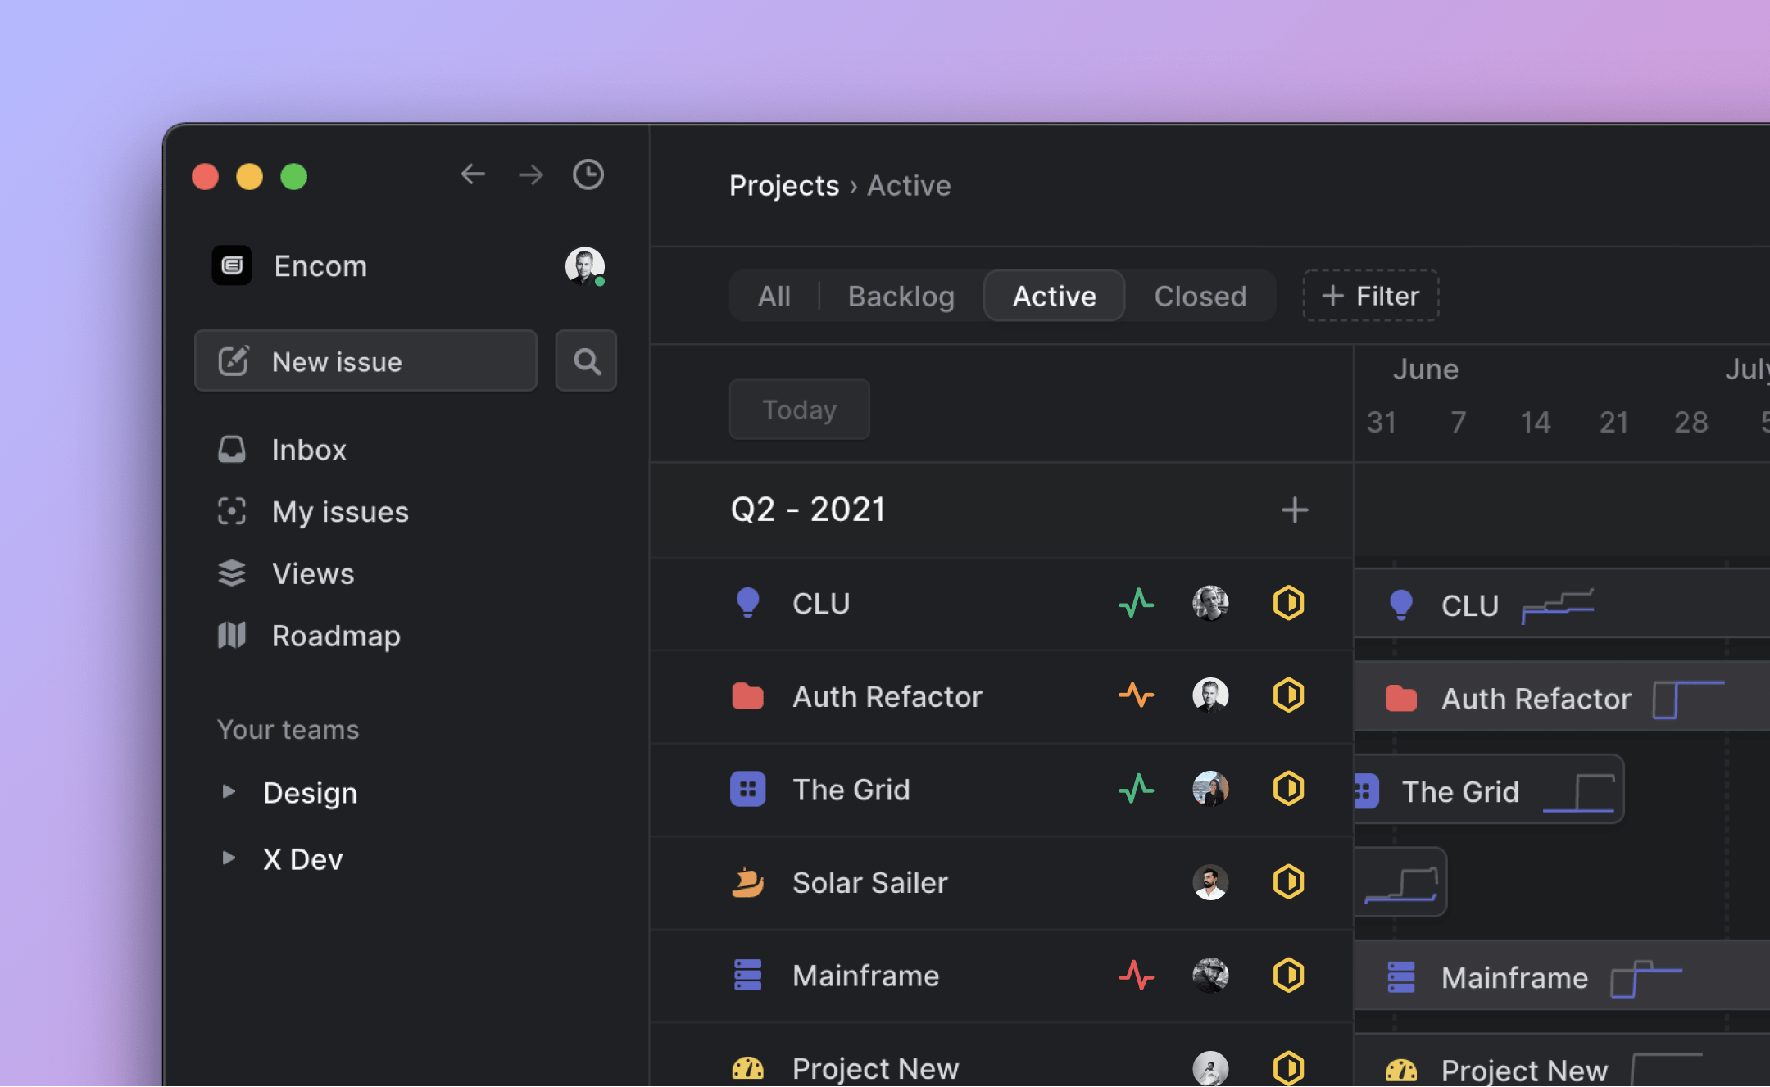Click the New issue button
Image resolution: width=1770 pixels, height=1087 pixels.
pos(365,361)
